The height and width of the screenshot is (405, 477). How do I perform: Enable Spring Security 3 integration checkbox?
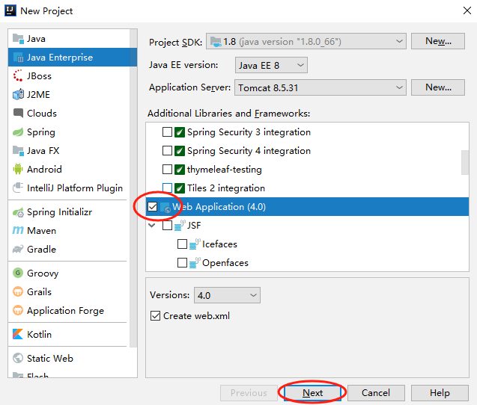(x=167, y=132)
